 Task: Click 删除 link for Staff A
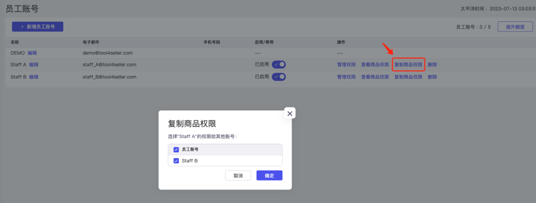(x=432, y=64)
